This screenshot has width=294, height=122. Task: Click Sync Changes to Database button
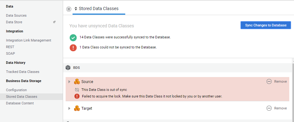click(x=266, y=25)
